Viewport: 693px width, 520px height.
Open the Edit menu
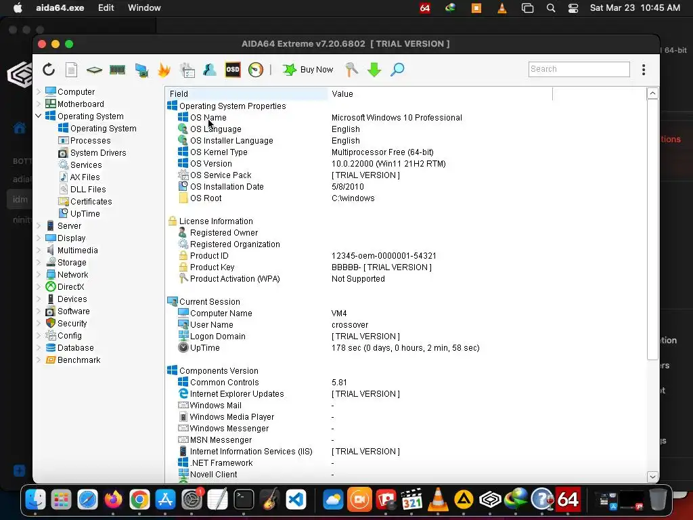pyautogui.click(x=106, y=8)
